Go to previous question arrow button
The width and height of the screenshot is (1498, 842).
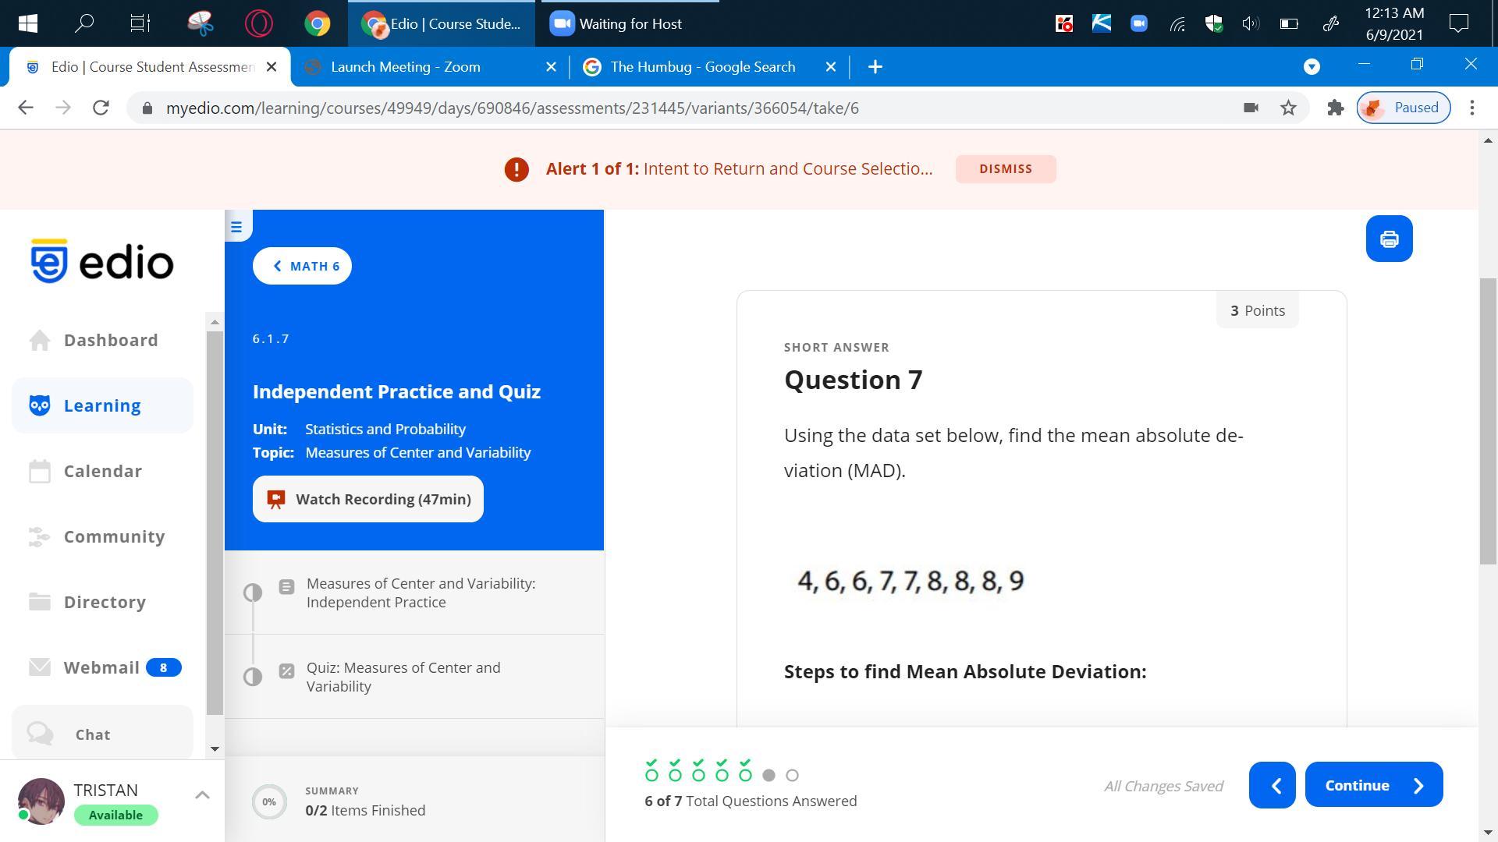[x=1272, y=785]
